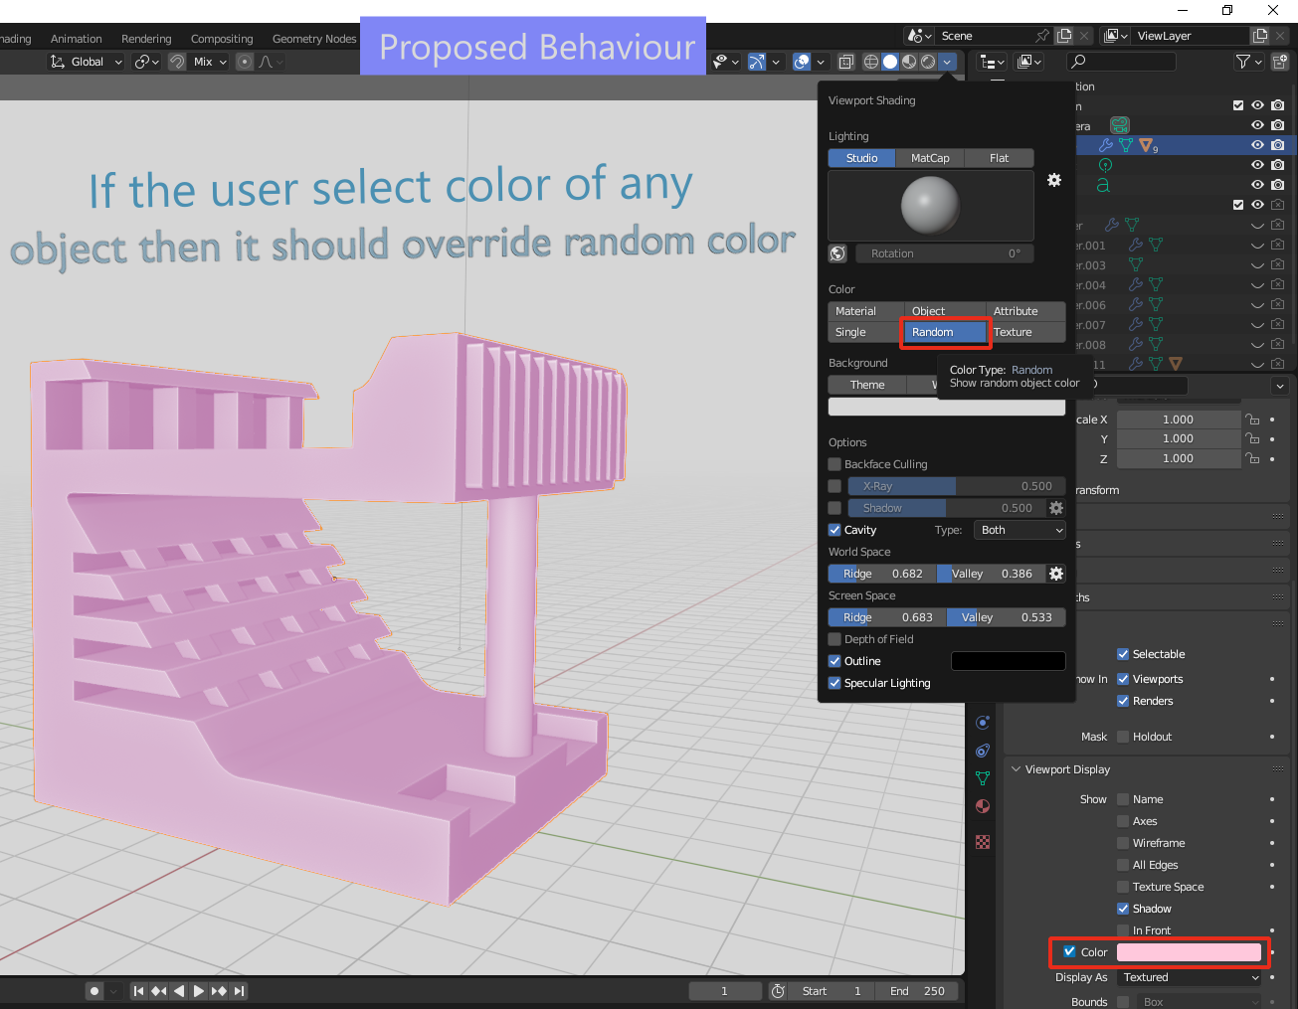Choose Material color type
This screenshot has height=1009, width=1298.
[x=865, y=311]
